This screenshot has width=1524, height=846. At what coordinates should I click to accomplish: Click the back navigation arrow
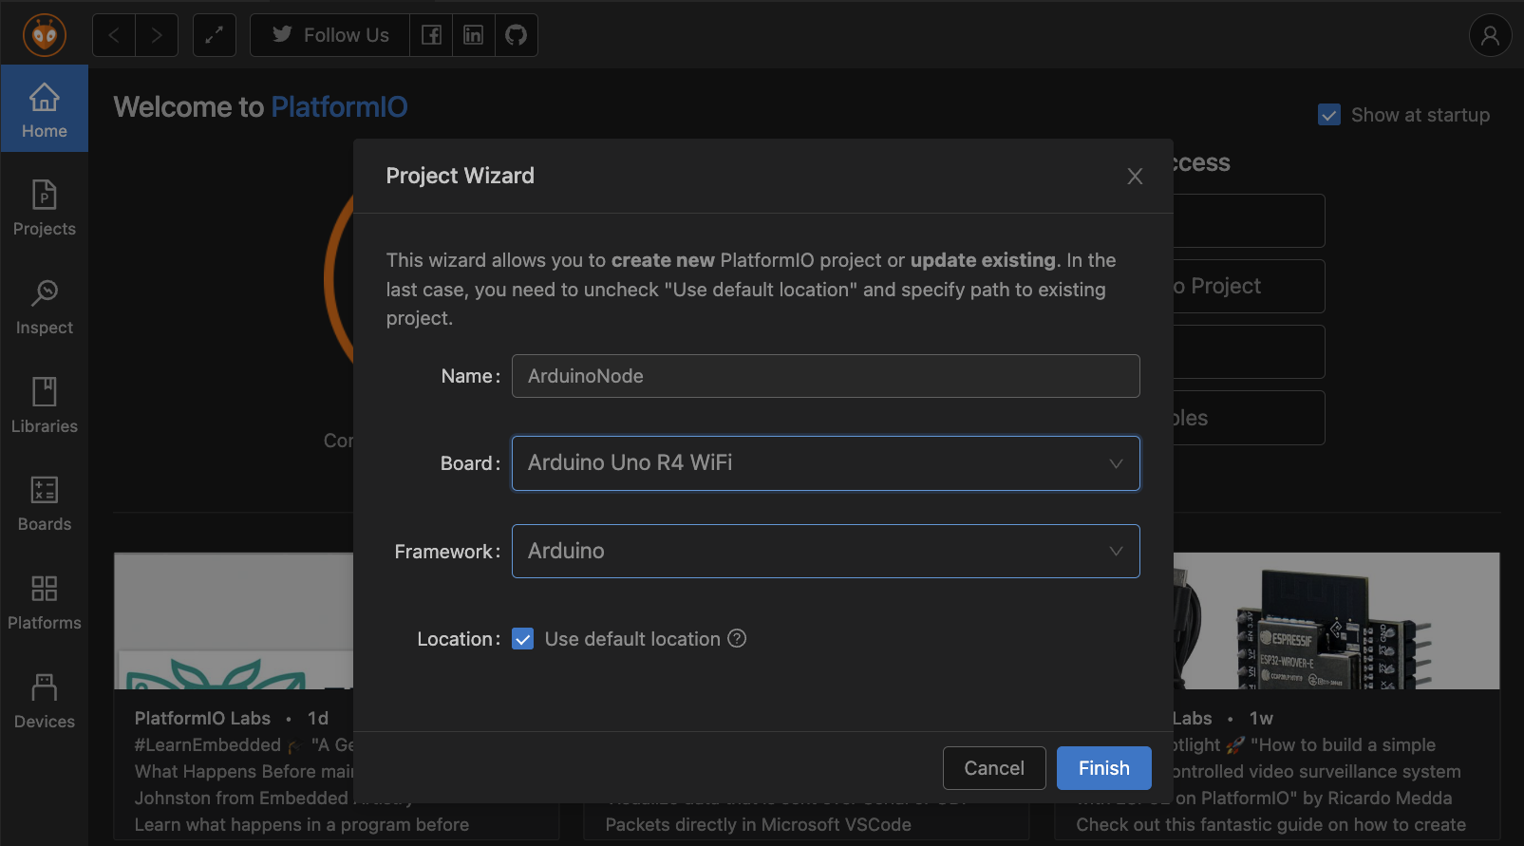point(114,35)
